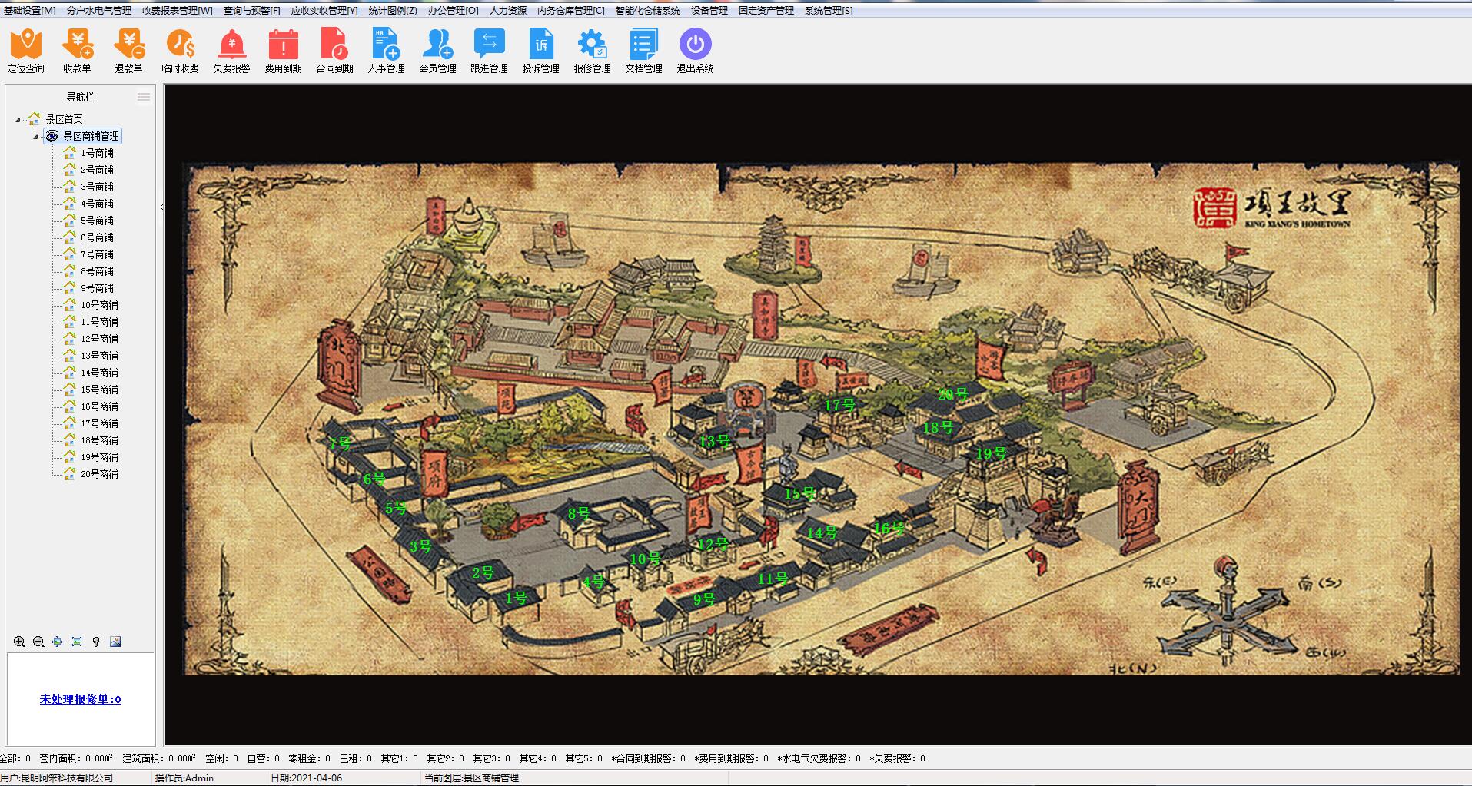1472x786 pixels.
Task: Click the 19号 shop label on map
Action: (x=991, y=454)
